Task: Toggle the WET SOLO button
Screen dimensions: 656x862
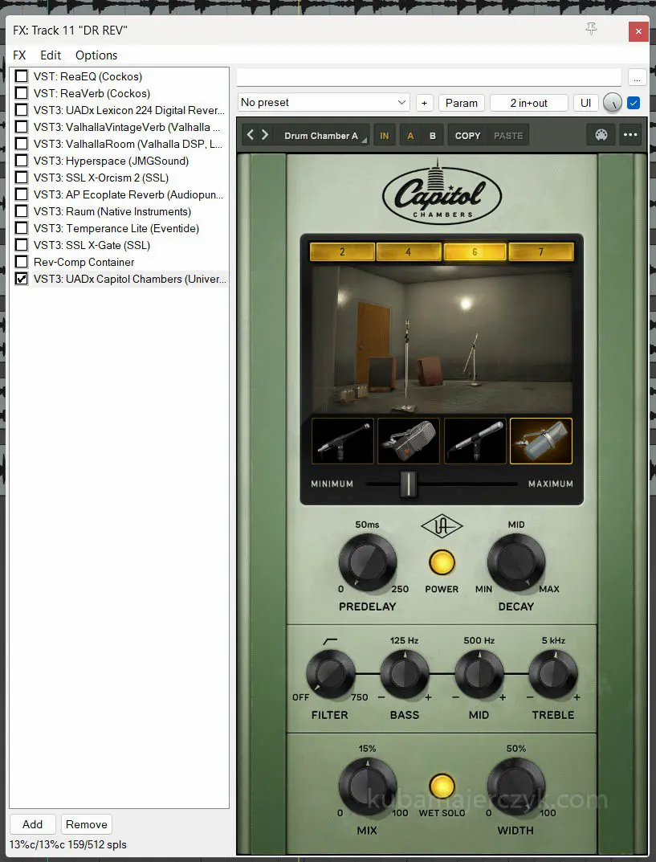Action: [x=442, y=786]
